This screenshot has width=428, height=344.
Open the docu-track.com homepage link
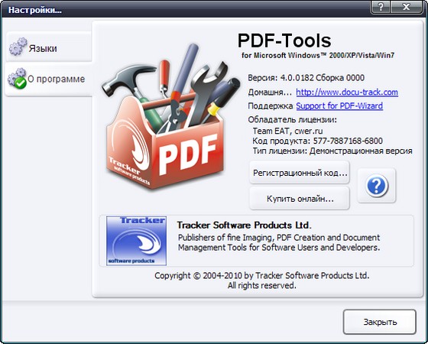click(x=347, y=92)
